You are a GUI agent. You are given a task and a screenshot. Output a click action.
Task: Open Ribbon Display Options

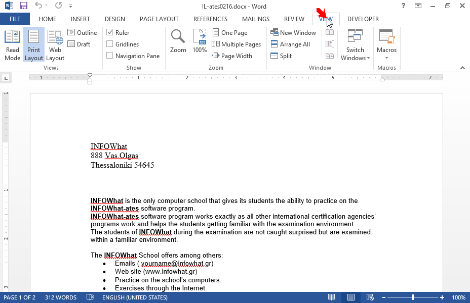click(418, 6)
